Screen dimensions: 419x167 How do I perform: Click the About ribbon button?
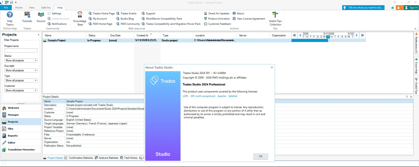238,13
